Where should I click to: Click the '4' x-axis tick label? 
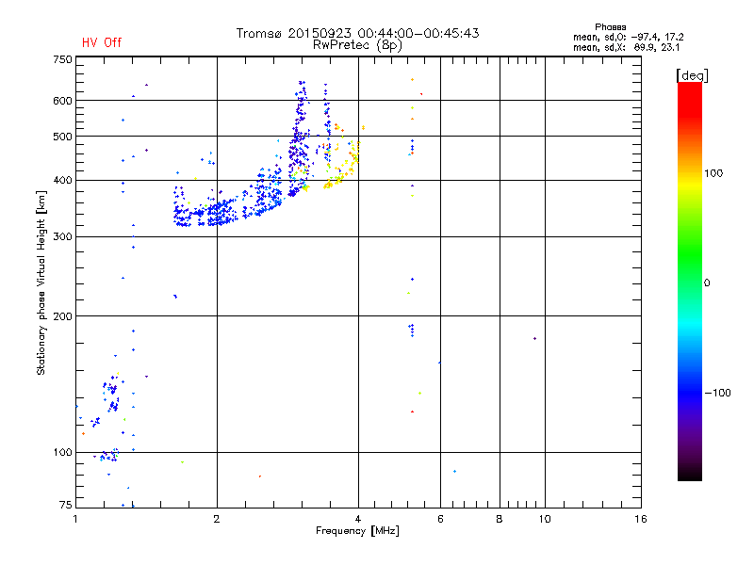click(358, 519)
